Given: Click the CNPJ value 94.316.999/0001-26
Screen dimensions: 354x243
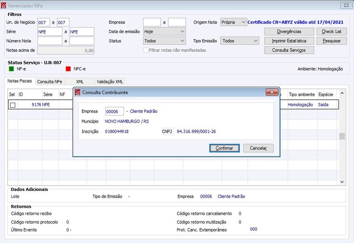Looking at the screenshot, I should [196, 131].
